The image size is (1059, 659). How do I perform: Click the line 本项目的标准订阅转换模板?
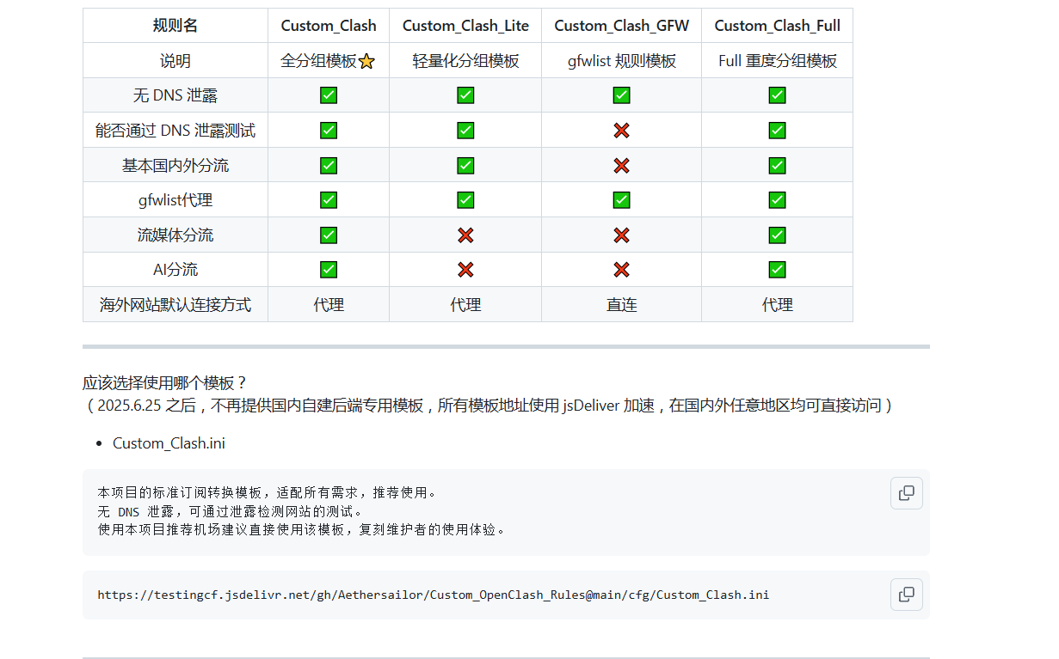click(268, 493)
